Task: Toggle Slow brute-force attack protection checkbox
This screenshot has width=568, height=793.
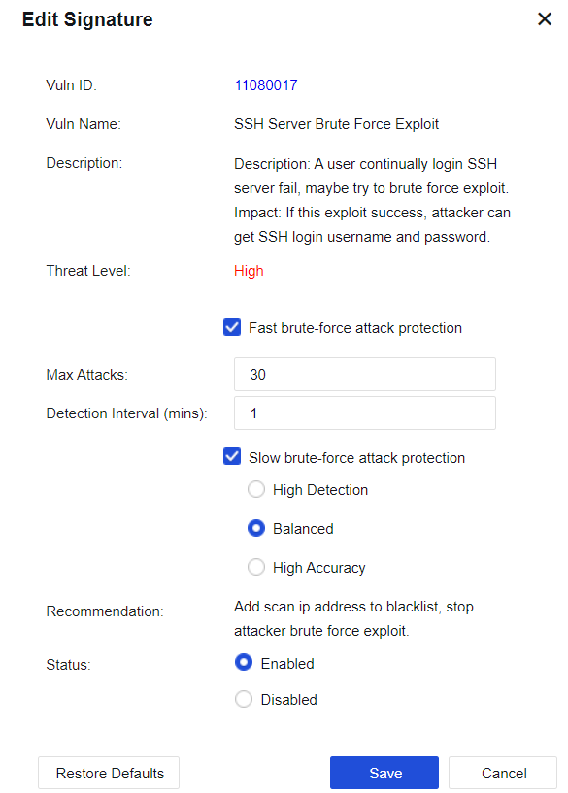Action: click(232, 457)
